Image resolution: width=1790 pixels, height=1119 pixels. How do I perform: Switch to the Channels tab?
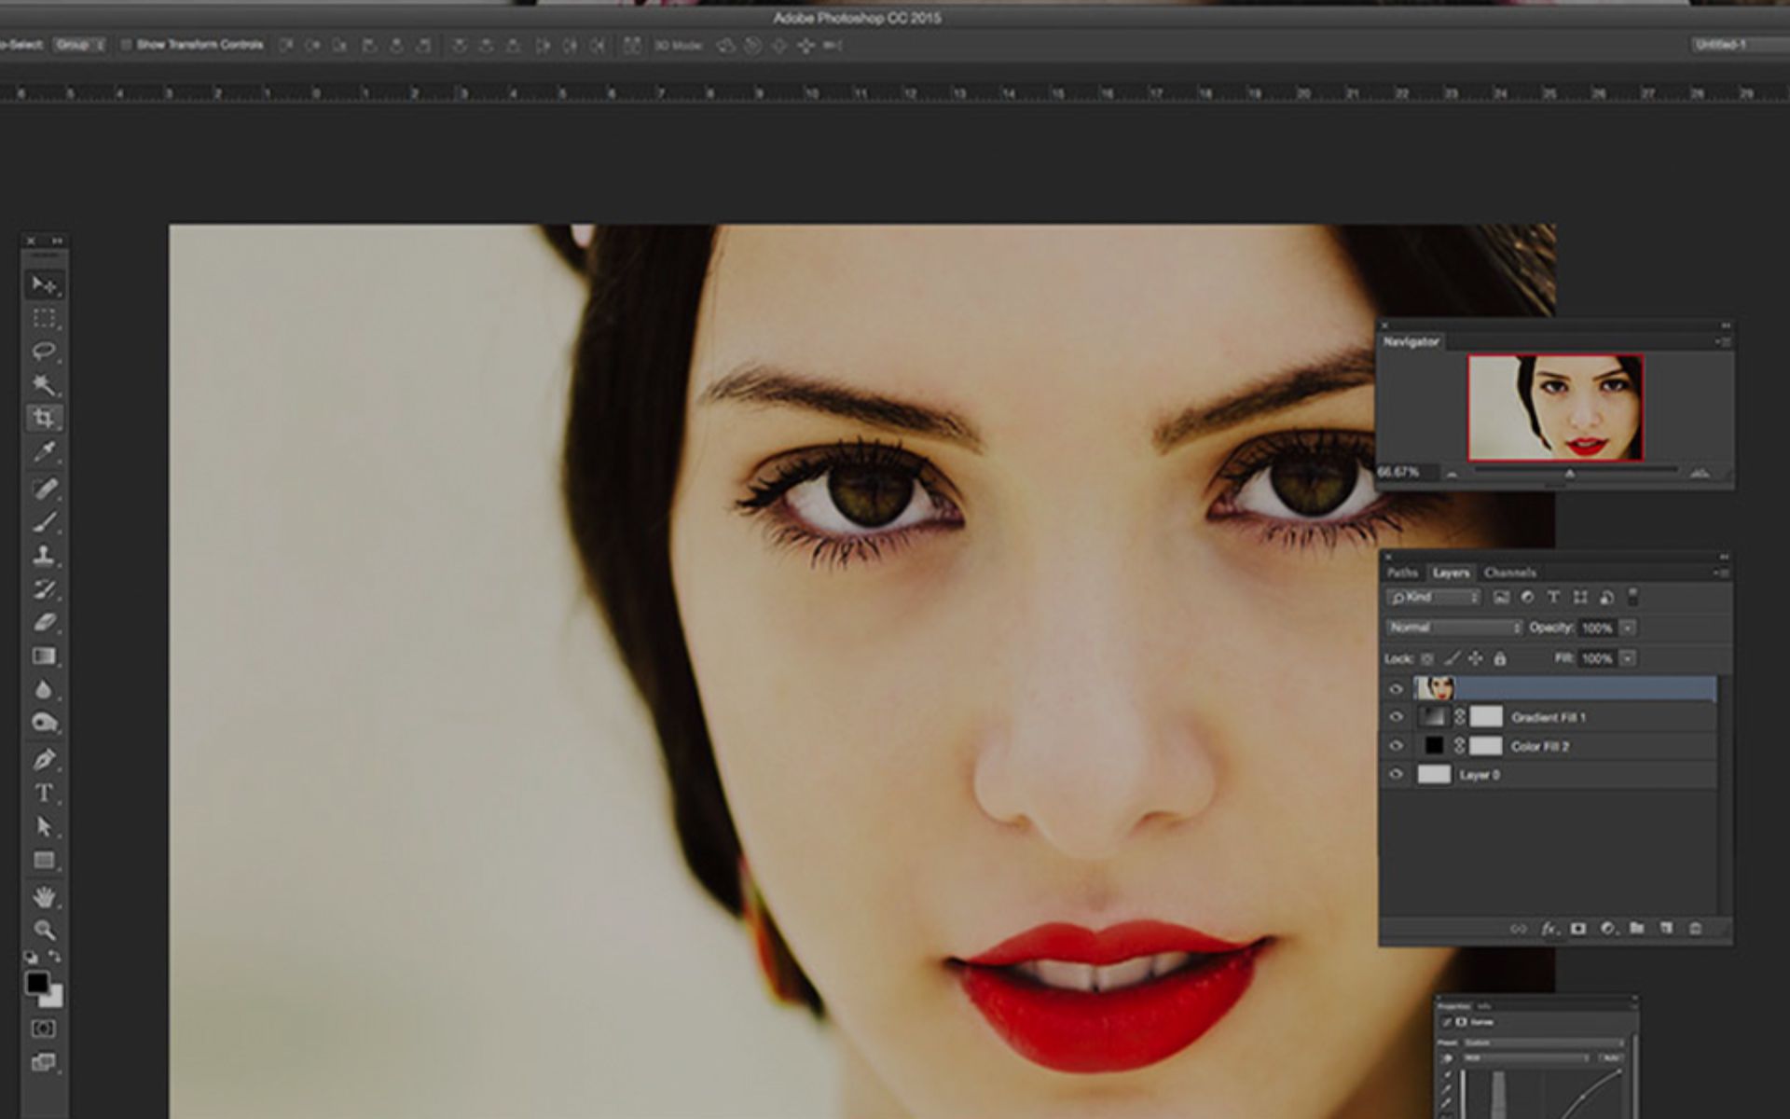[x=1509, y=573]
